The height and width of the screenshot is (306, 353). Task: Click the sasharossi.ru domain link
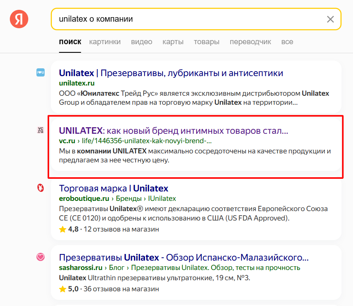click(81, 268)
